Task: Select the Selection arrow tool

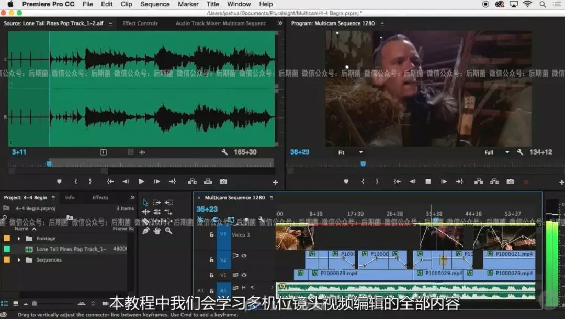Action: (x=145, y=203)
